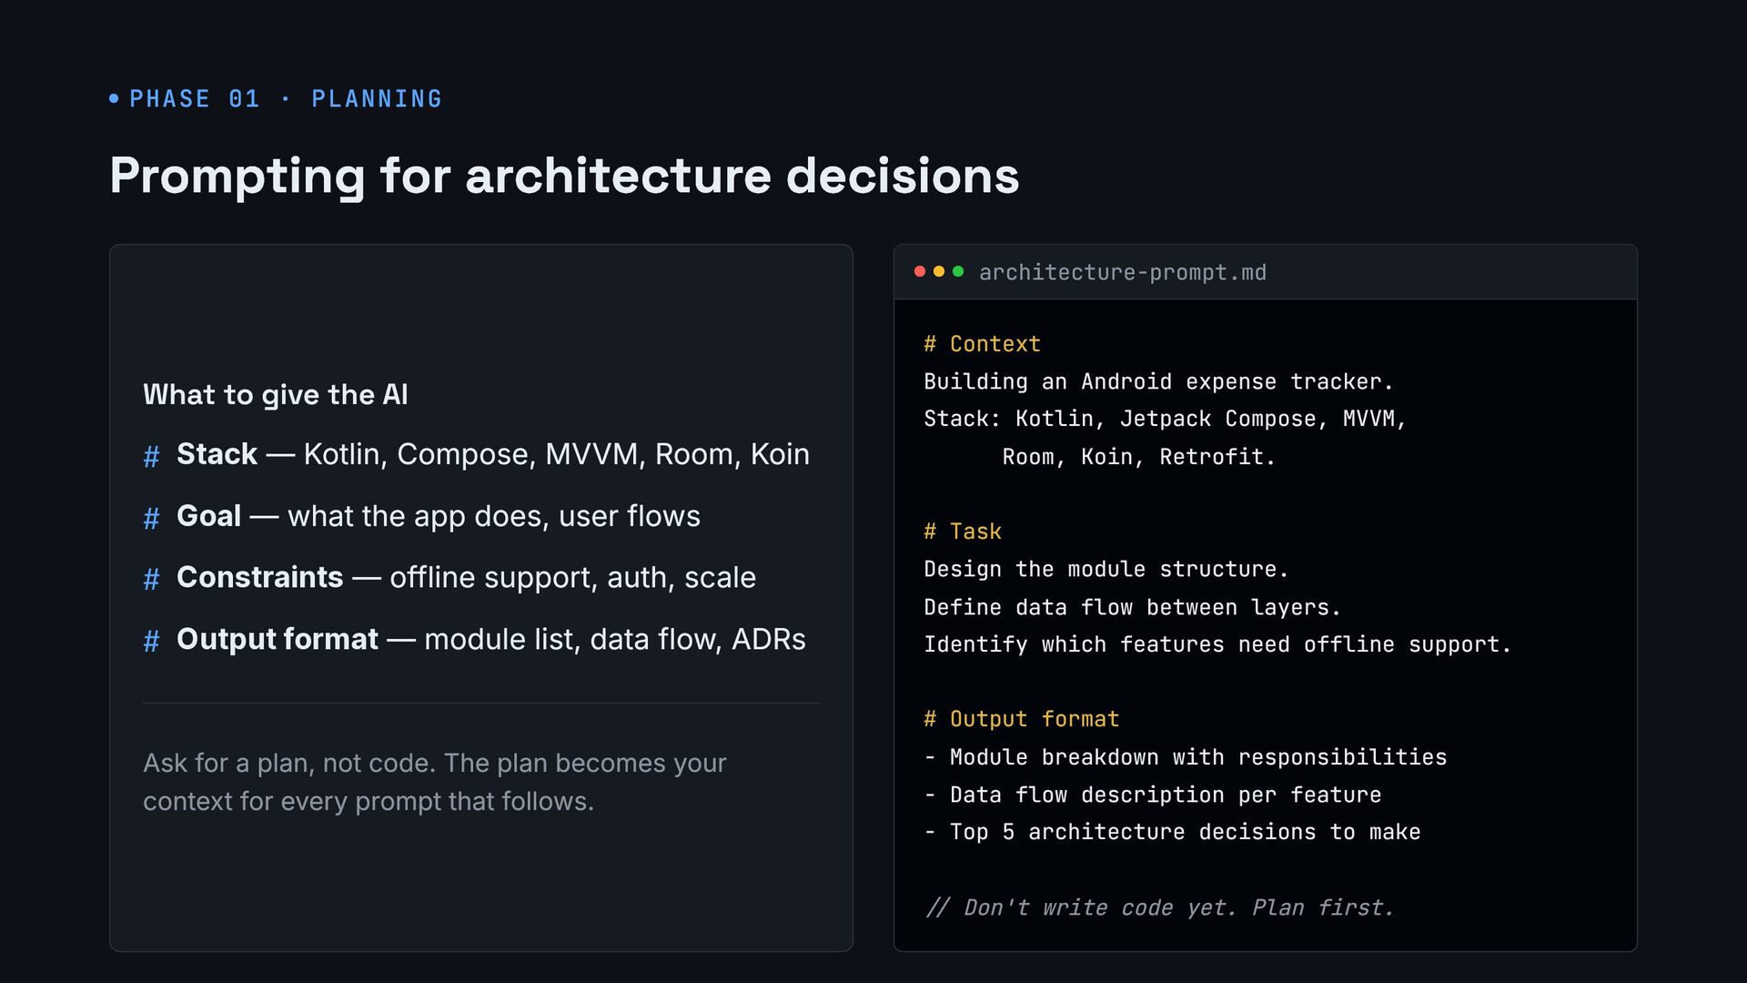
Task: Click the hash icon beside Constraints
Action: click(152, 578)
